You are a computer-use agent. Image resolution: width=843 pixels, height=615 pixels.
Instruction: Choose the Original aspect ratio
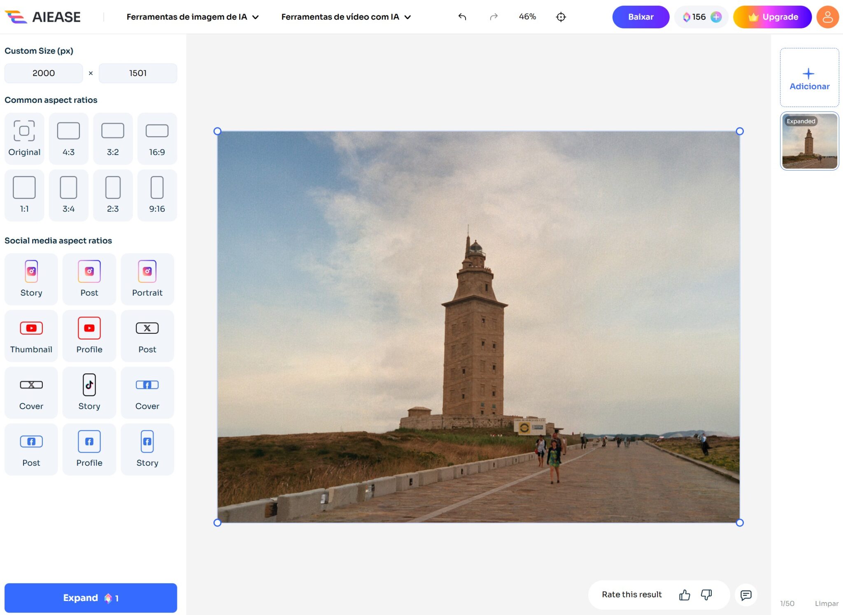click(24, 139)
